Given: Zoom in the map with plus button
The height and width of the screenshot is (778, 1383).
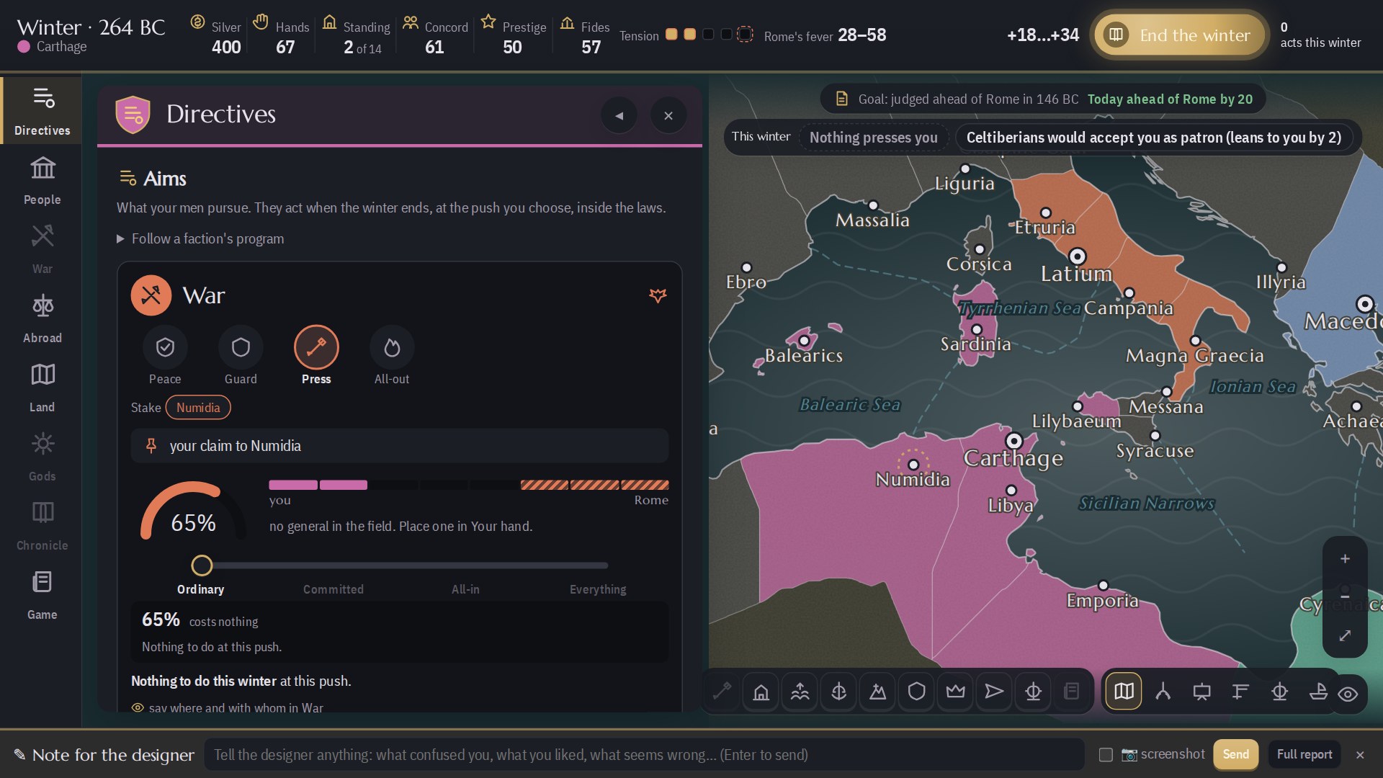Looking at the screenshot, I should pyautogui.click(x=1345, y=559).
